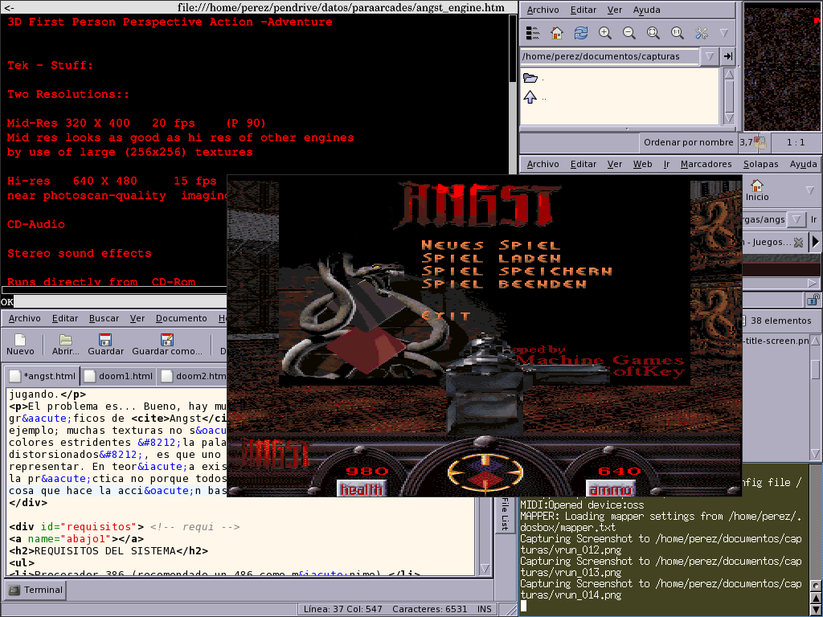Open Archivo menu in image viewer
The height and width of the screenshot is (617, 823).
[543, 10]
